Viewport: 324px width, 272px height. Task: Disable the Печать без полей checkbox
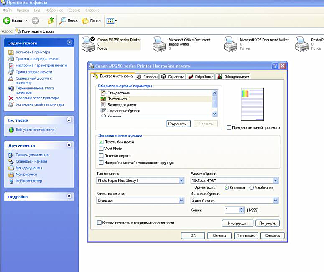[x=101, y=142]
